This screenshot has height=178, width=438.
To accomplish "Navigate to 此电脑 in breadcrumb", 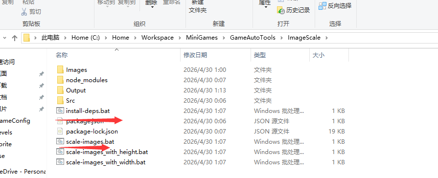I will 50,38.
